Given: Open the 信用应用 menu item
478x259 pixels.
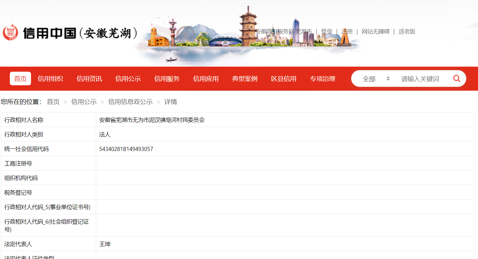Looking at the screenshot, I should 206,79.
